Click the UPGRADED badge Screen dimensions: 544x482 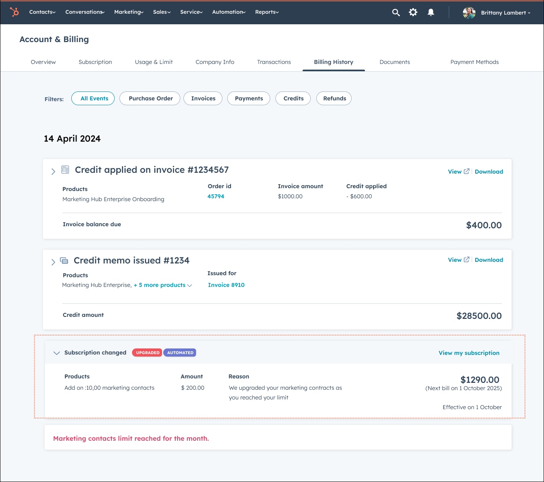[147, 352]
